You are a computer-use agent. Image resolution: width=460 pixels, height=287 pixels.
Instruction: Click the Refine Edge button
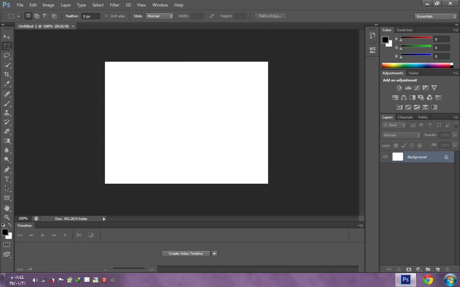(x=271, y=16)
